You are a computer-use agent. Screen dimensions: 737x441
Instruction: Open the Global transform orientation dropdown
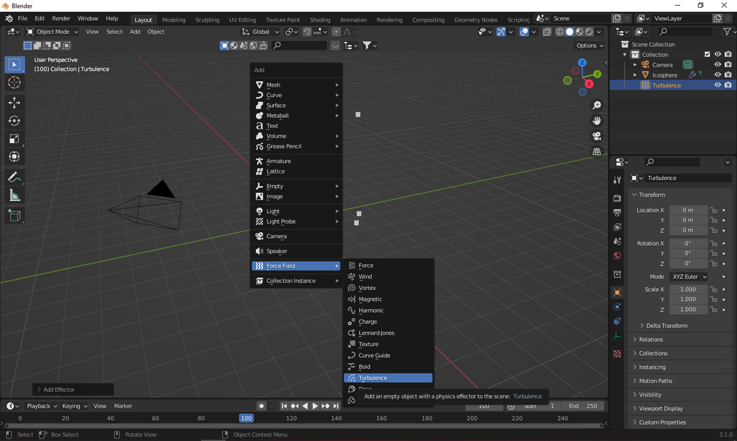[260, 32]
